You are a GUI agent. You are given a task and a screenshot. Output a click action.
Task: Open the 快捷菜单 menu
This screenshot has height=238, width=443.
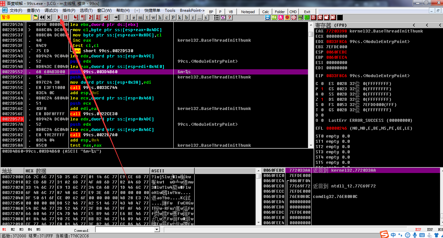[x=152, y=11]
